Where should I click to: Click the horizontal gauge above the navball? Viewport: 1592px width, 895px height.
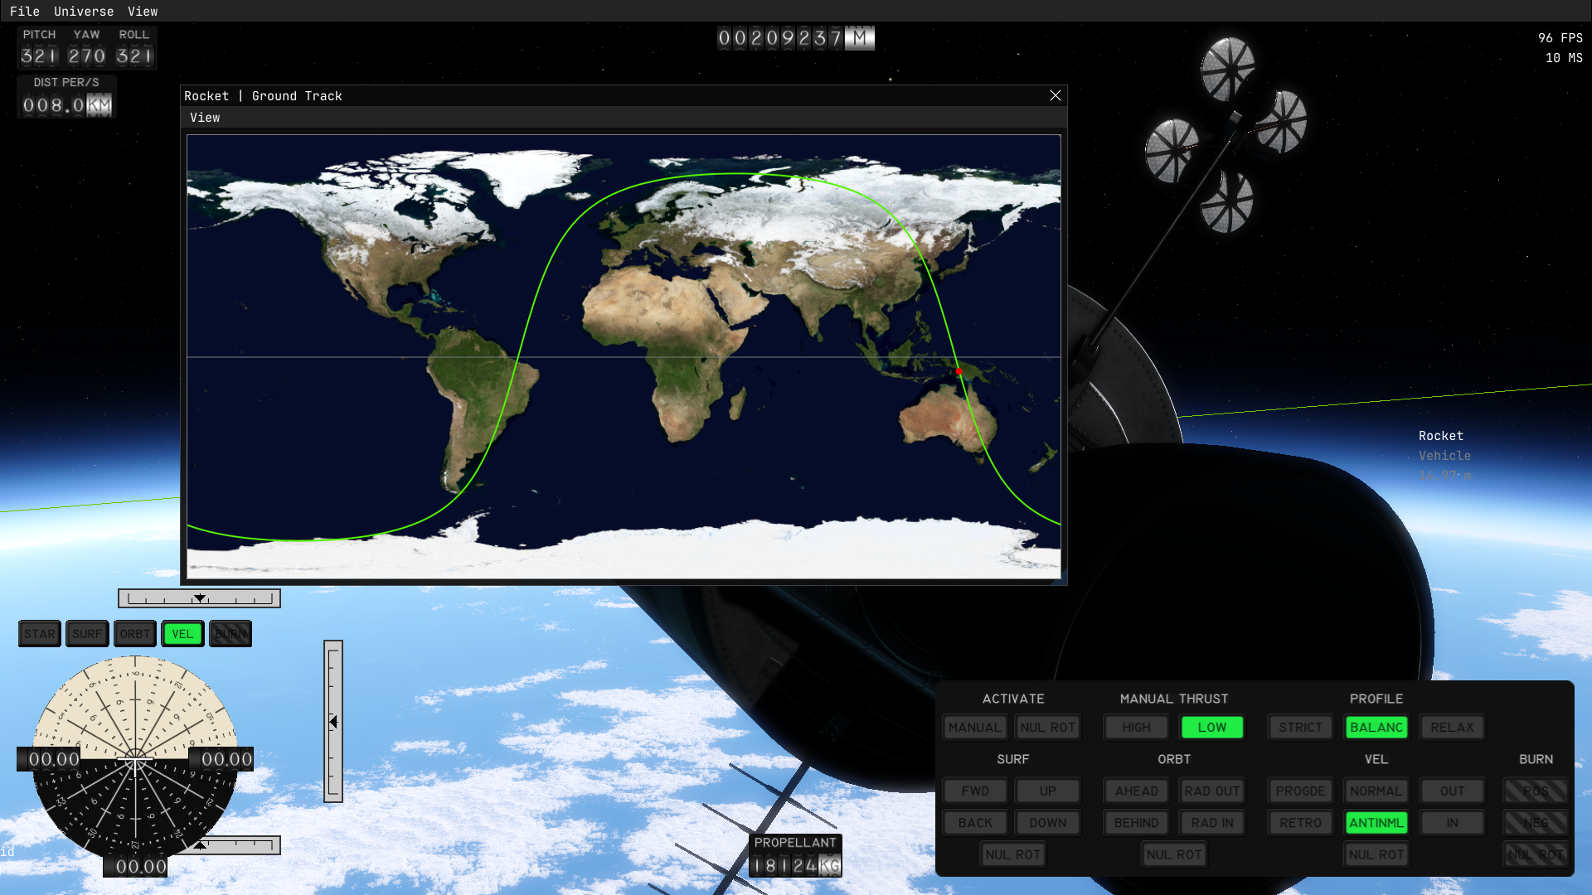(199, 598)
